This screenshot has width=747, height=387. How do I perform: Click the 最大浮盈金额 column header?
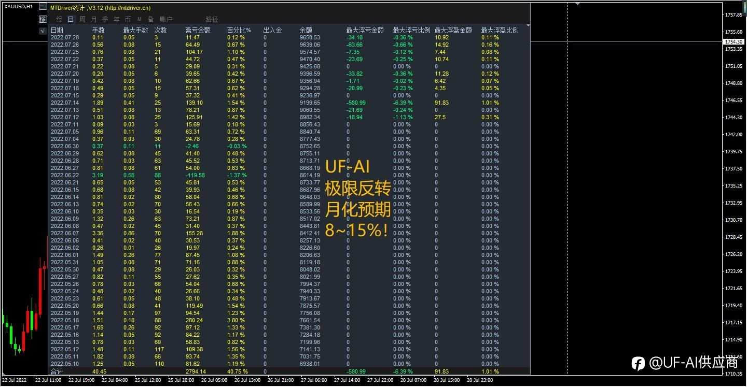pyautogui.click(x=453, y=30)
